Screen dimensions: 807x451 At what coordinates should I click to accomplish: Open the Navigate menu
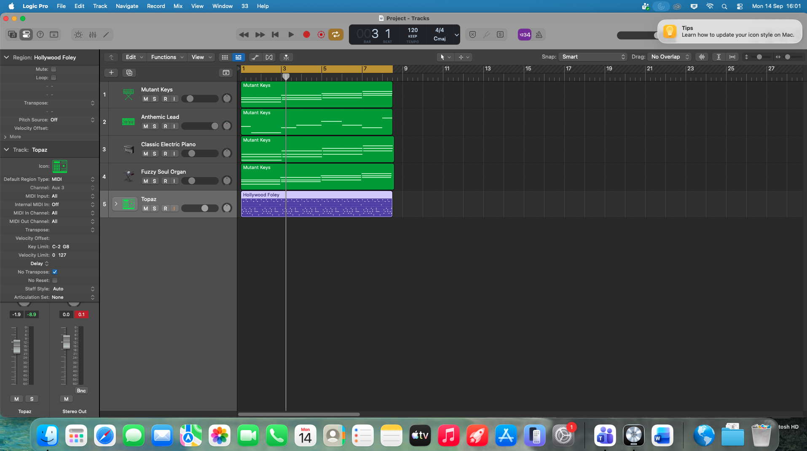pos(127,6)
